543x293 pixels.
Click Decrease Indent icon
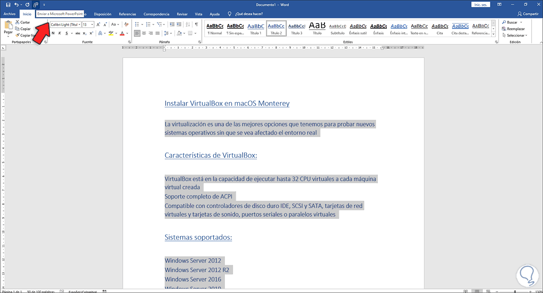pos(172,24)
